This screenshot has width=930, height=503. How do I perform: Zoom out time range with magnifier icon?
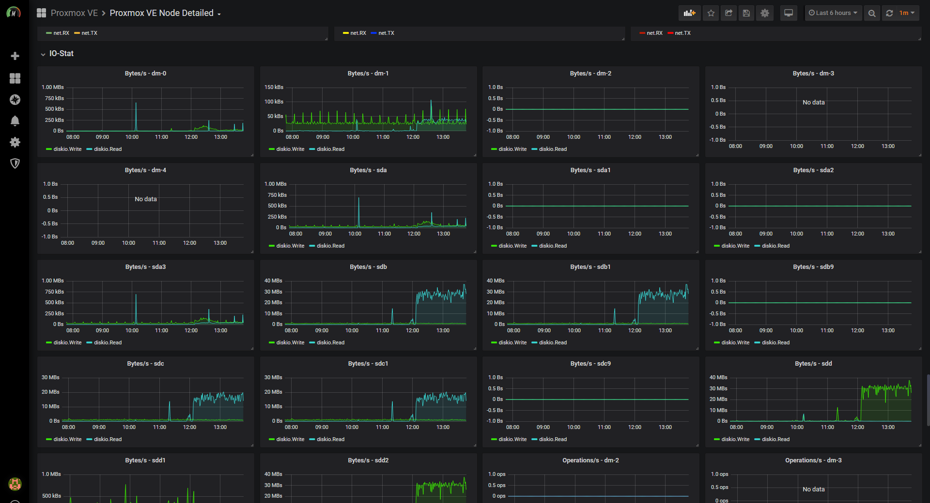click(872, 13)
